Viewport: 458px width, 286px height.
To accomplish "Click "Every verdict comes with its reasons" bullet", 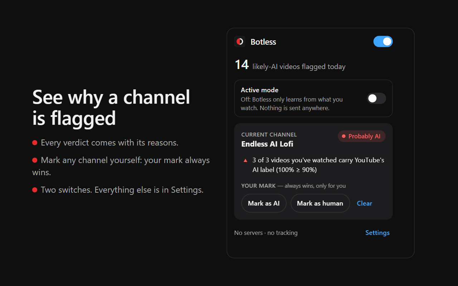I will click(x=109, y=143).
